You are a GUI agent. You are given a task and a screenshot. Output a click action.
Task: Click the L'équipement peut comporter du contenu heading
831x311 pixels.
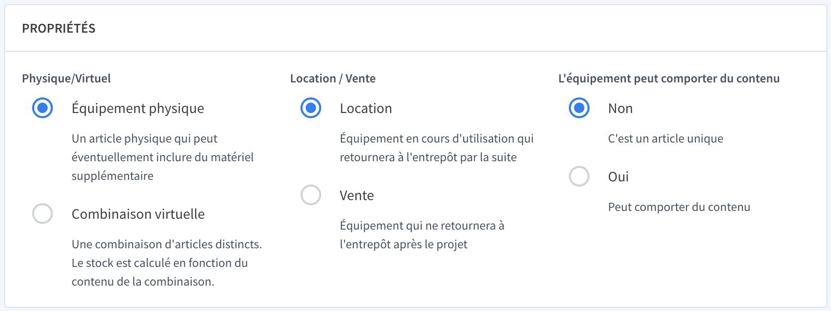coord(669,78)
